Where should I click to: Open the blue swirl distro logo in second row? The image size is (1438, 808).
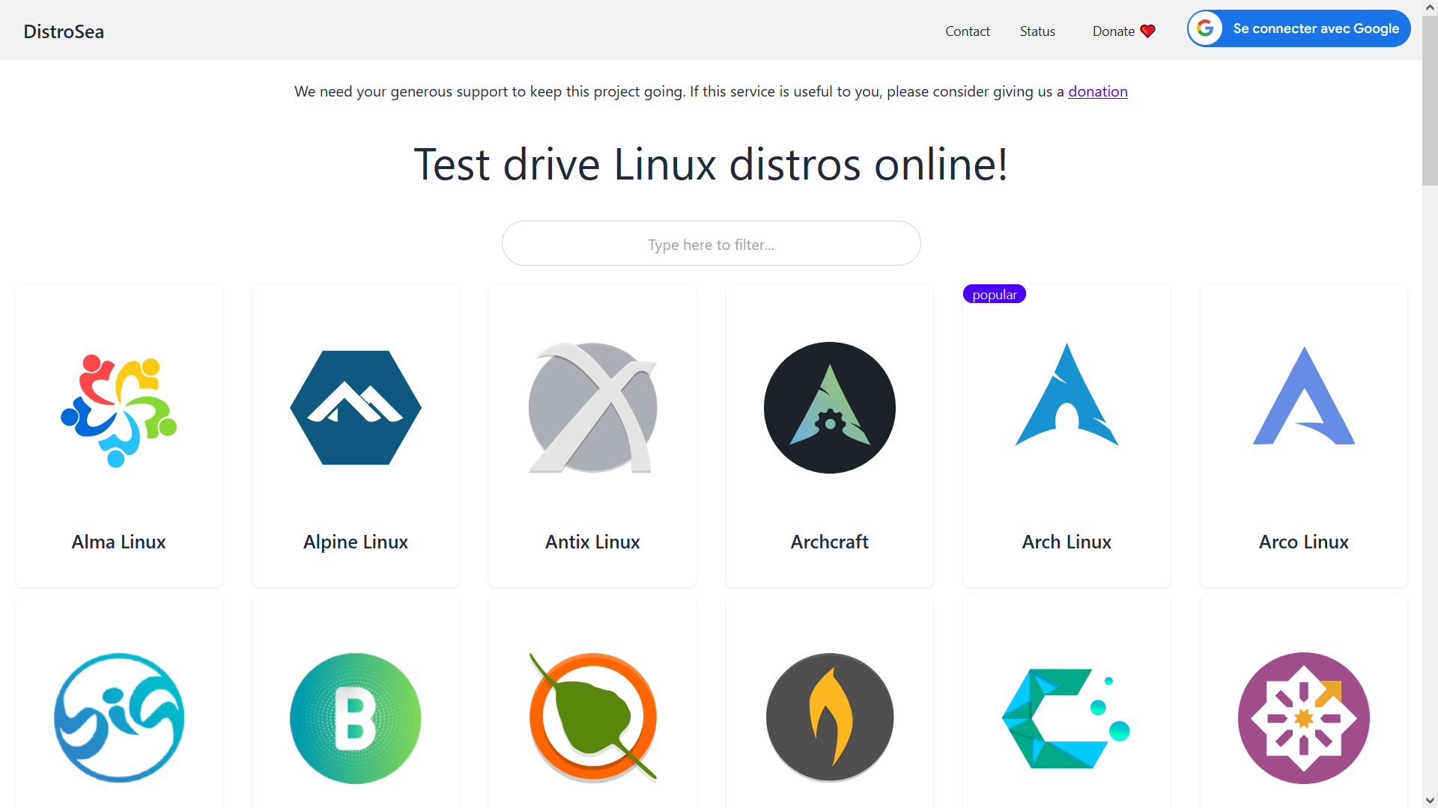click(x=118, y=718)
